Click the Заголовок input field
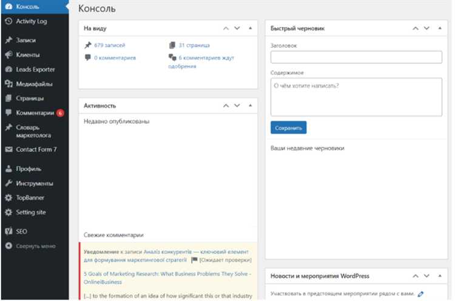The image size is (455, 301). click(x=356, y=57)
